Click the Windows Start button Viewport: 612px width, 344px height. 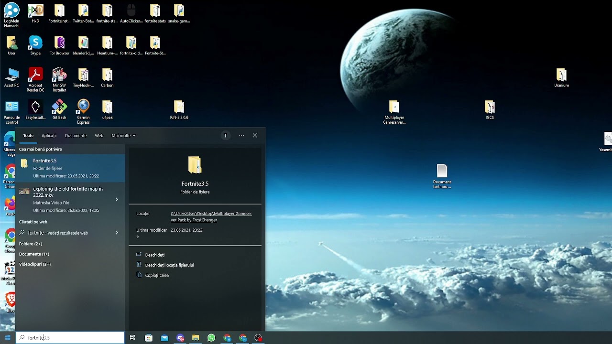(8, 338)
